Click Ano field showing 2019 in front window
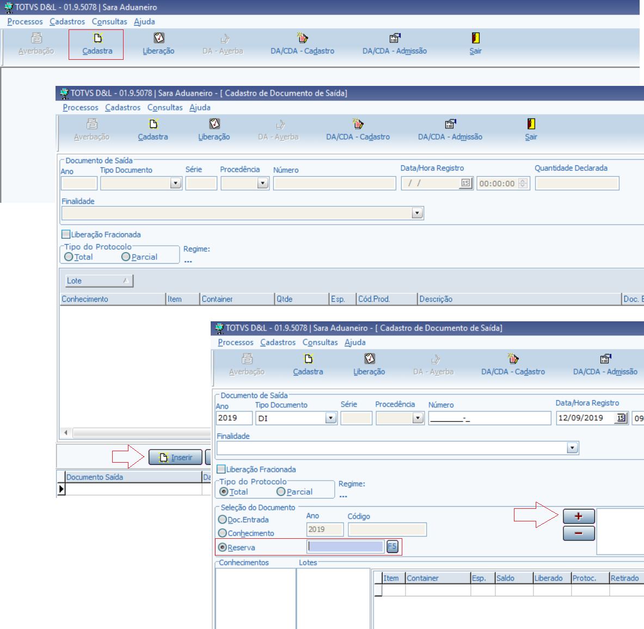The width and height of the screenshot is (644, 629). pos(234,418)
